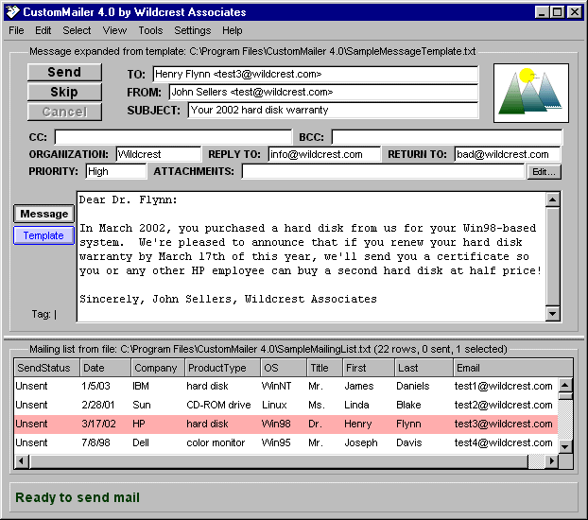Skip this recipient with Skip button

coord(64,92)
